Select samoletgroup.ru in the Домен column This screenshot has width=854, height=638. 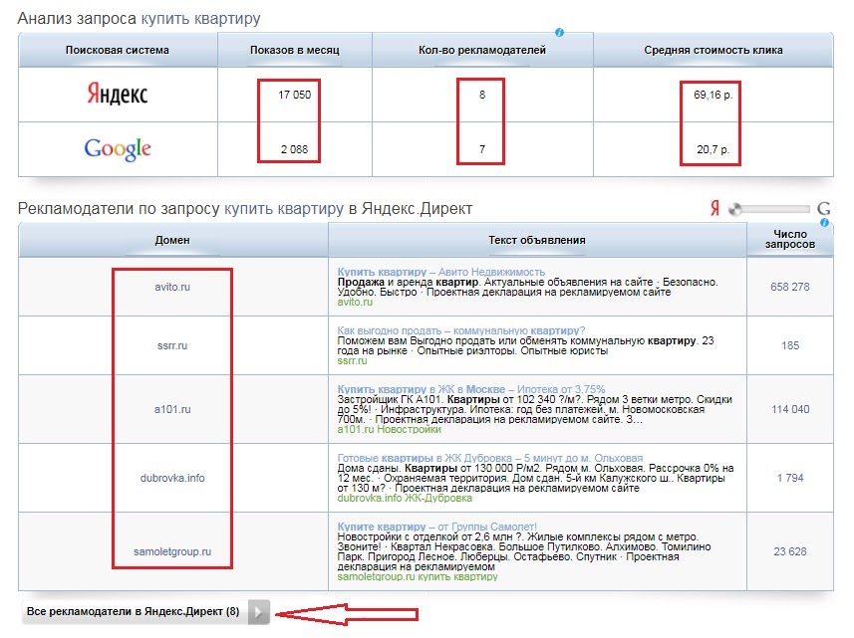coord(172,551)
